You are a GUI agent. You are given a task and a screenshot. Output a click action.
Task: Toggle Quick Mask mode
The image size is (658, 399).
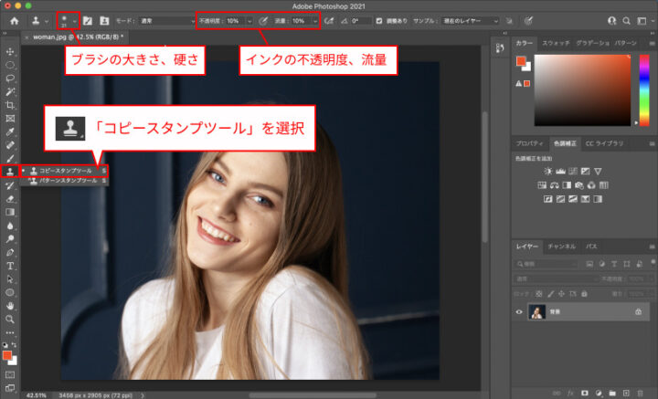pyautogui.click(x=10, y=374)
